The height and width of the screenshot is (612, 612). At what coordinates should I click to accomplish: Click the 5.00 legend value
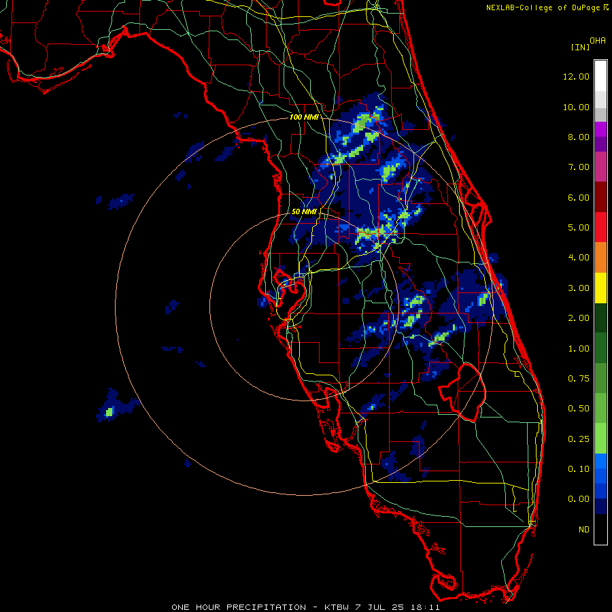tap(579, 228)
